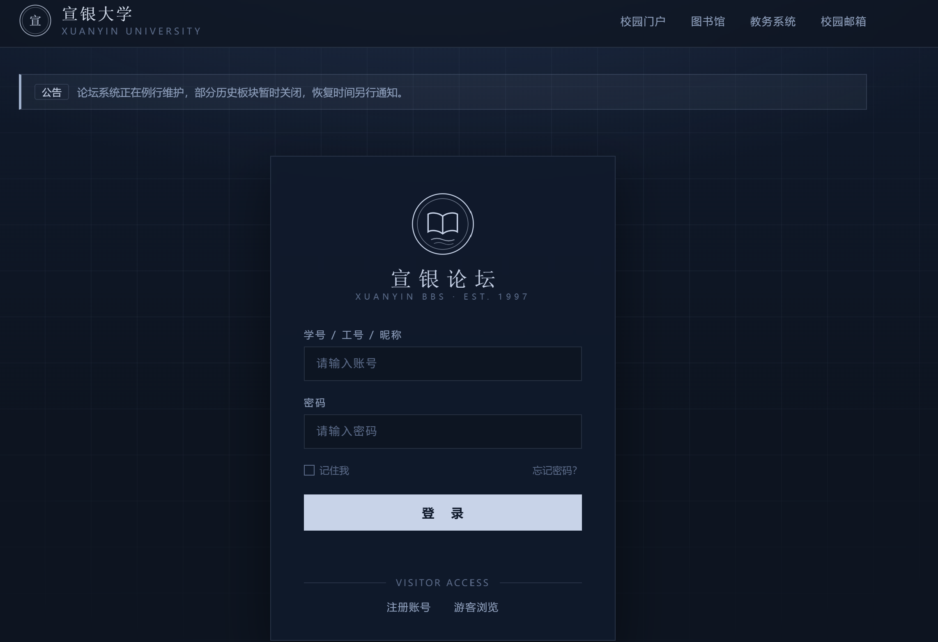Image resolution: width=938 pixels, height=642 pixels.
Task: Choose 游客浏览 guest browsing
Action: 476,607
